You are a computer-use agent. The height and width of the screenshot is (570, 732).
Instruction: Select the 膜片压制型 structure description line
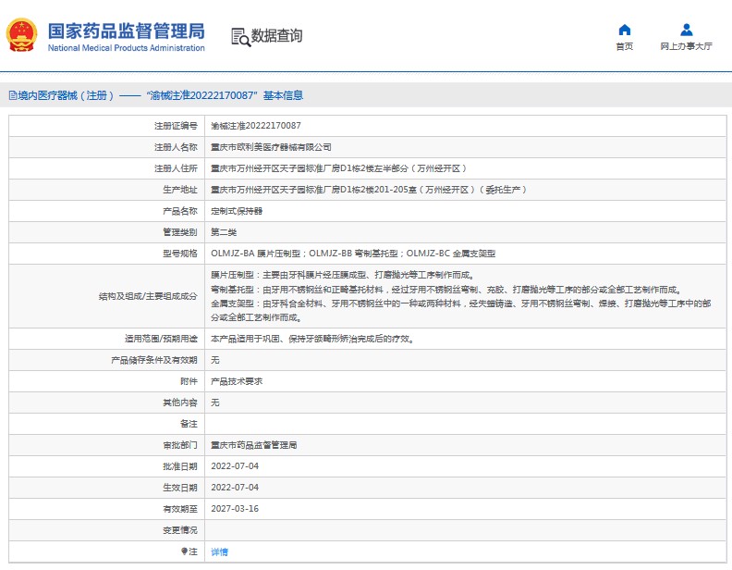click(343, 275)
